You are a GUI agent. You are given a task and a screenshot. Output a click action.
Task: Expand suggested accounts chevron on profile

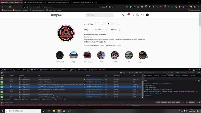(114, 24)
